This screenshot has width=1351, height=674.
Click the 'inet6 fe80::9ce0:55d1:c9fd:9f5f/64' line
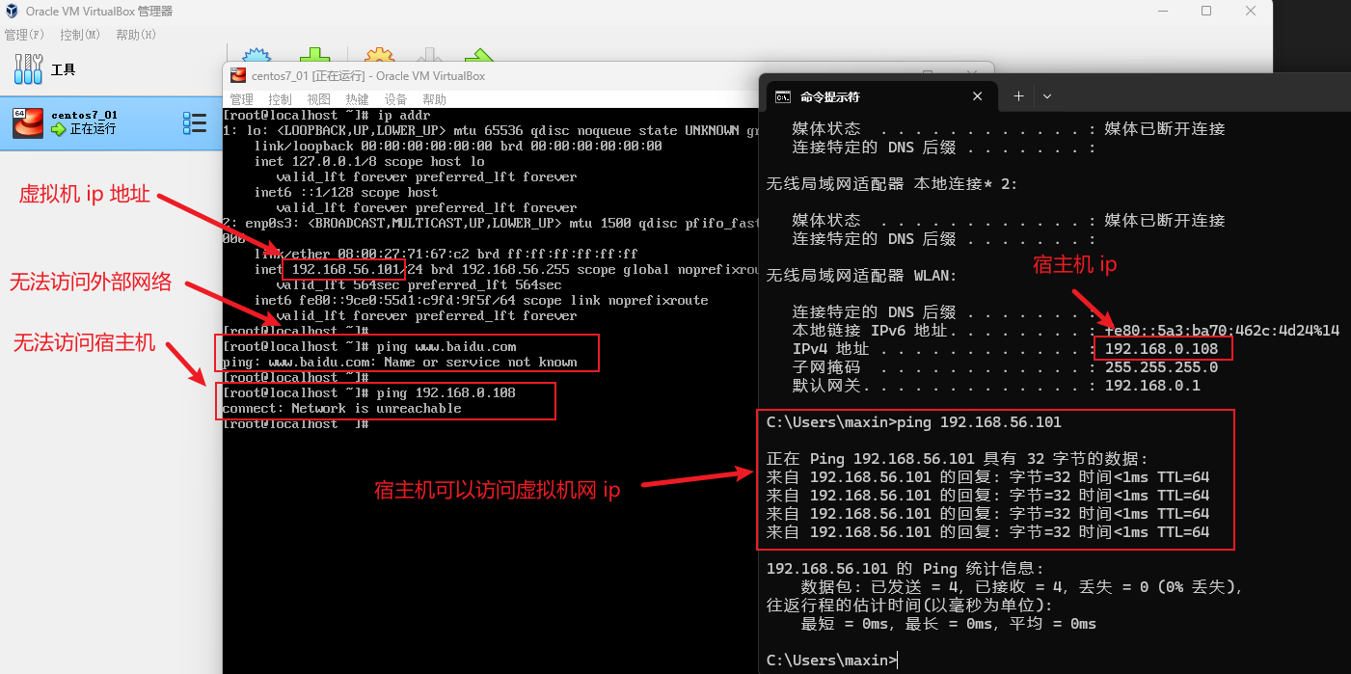480,300
